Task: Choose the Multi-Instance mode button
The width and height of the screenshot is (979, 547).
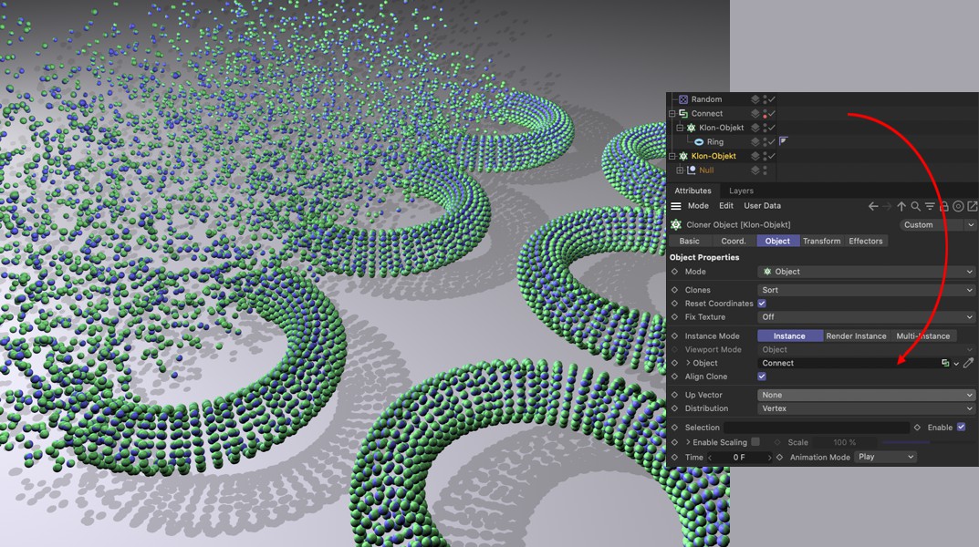Action: click(x=922, y=336)
